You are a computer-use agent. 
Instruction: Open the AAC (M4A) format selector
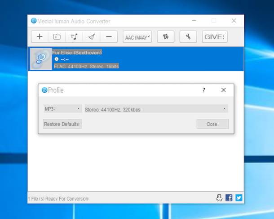(137, 37)
